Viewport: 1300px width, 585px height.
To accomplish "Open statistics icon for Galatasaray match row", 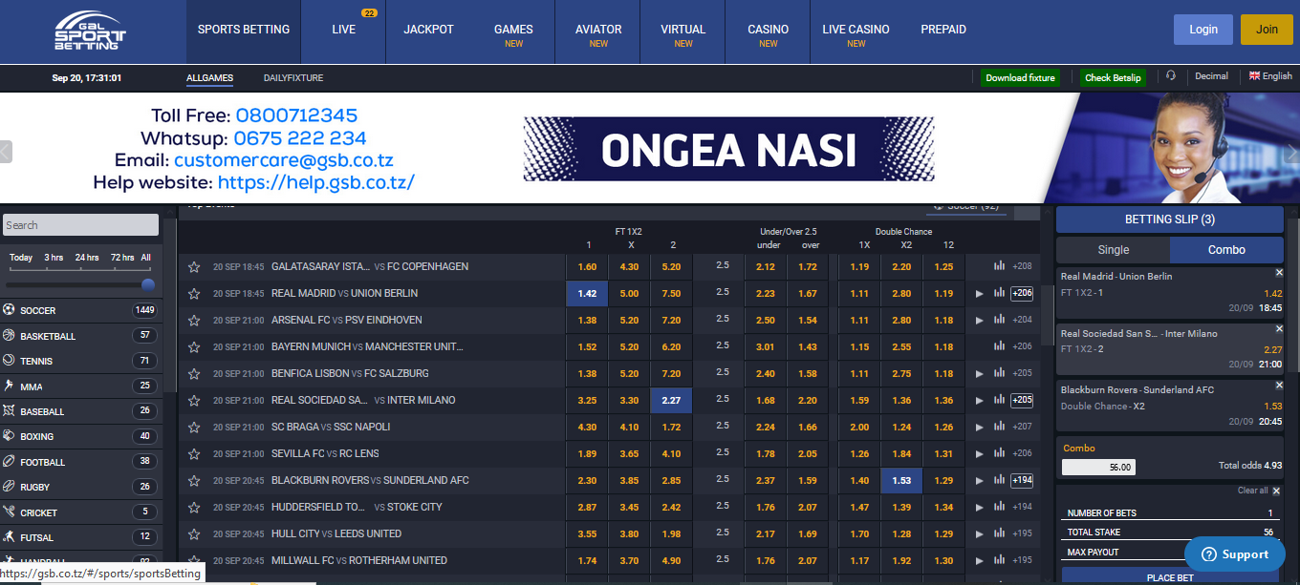I will tap(1000, 266).
